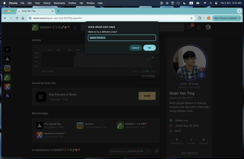Open One Percent of Book group title
The image size is (244, 159).
[x=62, y=94]
